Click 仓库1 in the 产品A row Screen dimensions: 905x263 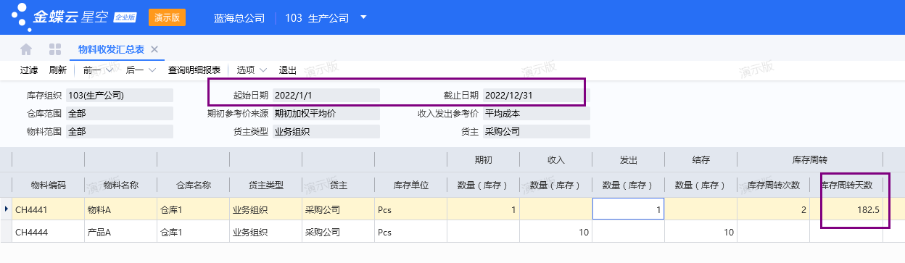coord(194,233)
